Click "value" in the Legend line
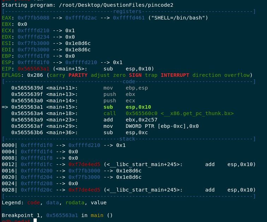The height and width of the screenshot is (222, 267). pyautogui.click(x=99, y=203)
